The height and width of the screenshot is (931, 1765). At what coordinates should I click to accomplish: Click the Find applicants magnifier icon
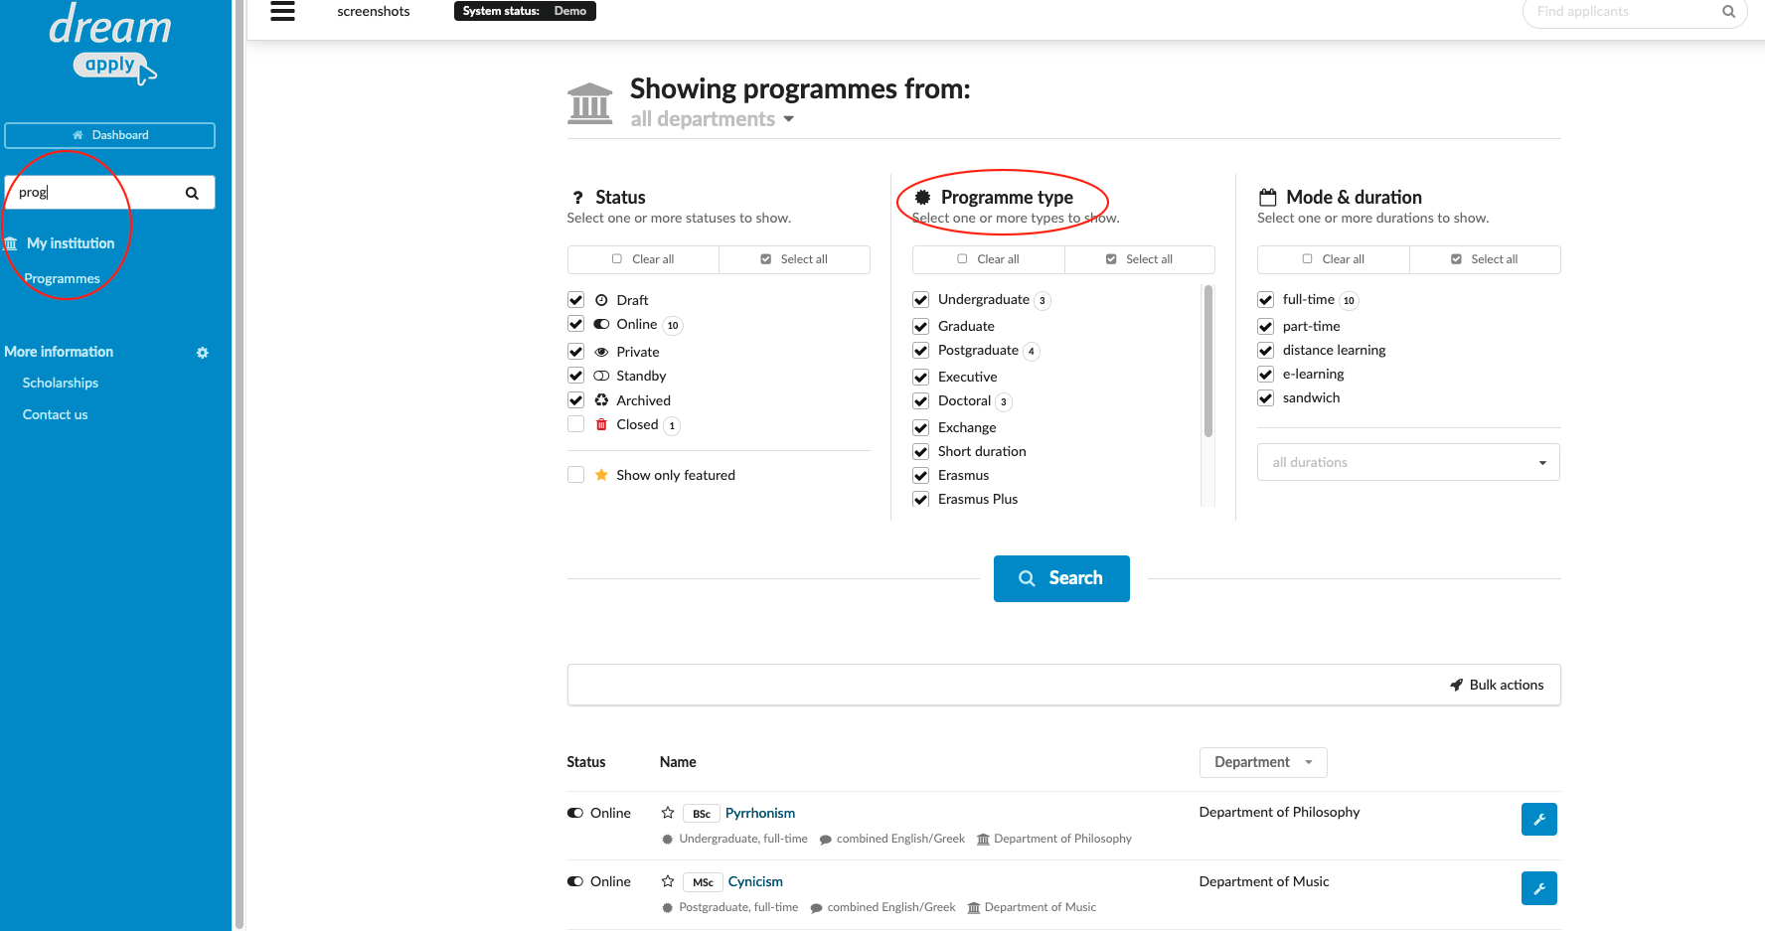point(1728,12)
